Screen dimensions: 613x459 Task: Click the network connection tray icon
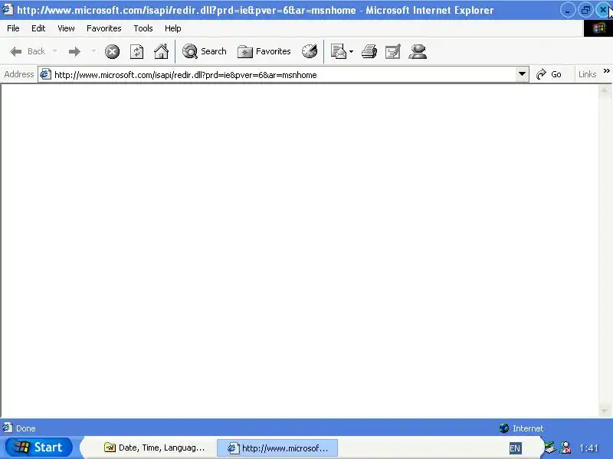[x=565, y=448]
